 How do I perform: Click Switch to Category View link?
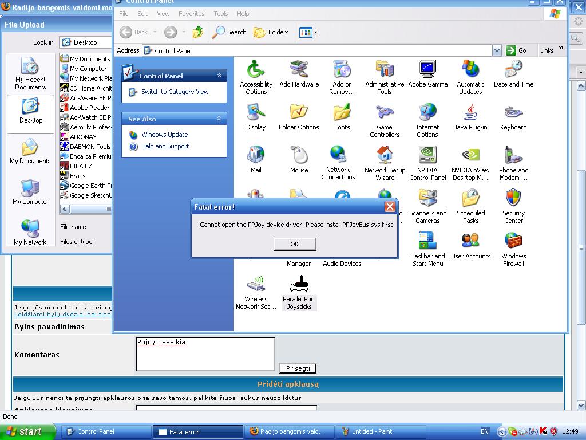175,92
